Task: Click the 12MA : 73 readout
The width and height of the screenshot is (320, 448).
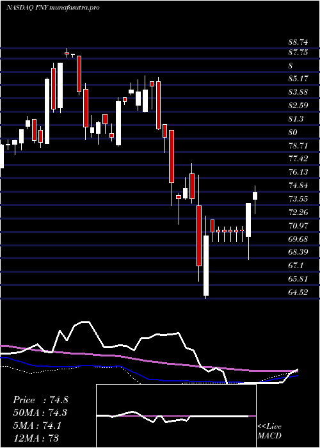Action: click(x=36, y=438)
